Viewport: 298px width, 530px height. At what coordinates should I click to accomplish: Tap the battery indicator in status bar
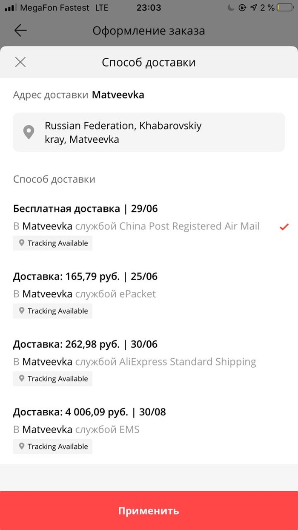[x=284, y=8]
